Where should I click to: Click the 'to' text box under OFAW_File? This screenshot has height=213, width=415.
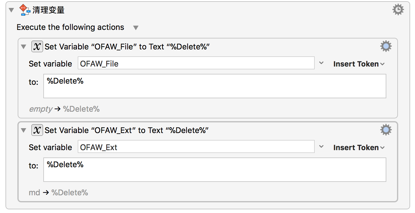(215, 86)
